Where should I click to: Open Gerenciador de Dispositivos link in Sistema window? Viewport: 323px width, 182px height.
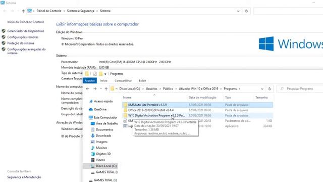point(26,31)
